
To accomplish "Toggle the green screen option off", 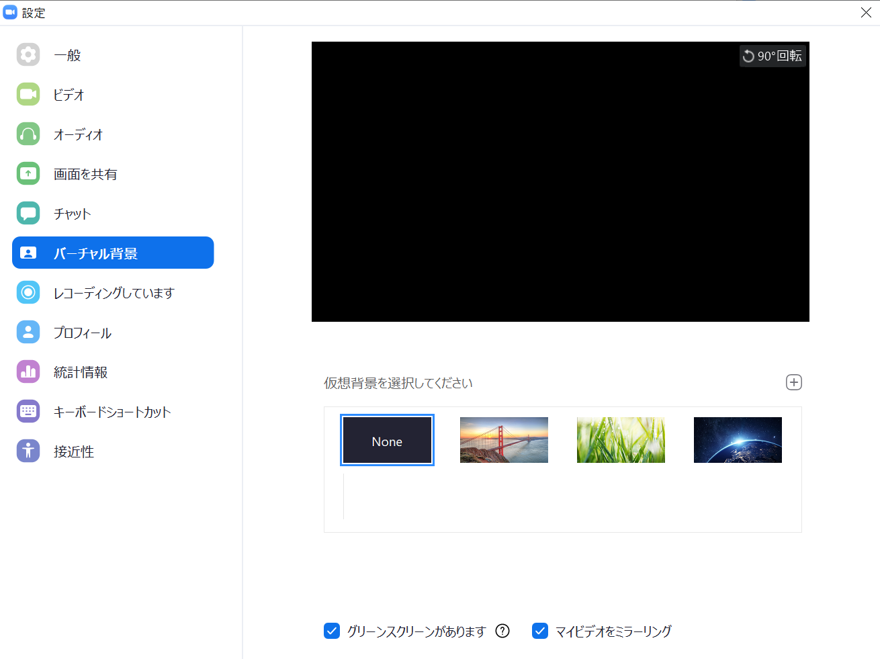I will (x=331, y=631).
